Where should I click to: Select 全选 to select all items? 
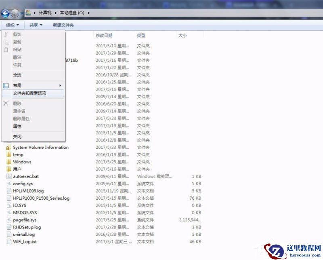[x=18, y=75]
